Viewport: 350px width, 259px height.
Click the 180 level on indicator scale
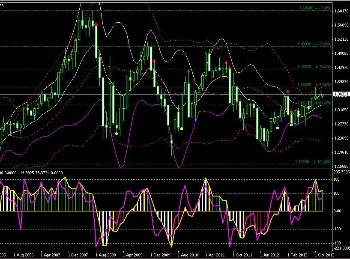point(336,179)
